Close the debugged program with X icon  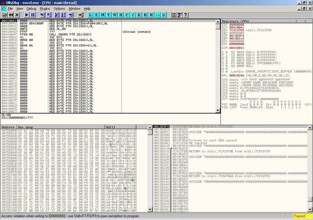(17, 15)
